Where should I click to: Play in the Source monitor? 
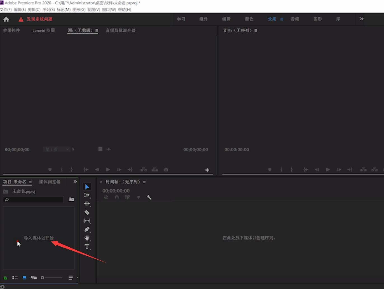coord(108,170)
